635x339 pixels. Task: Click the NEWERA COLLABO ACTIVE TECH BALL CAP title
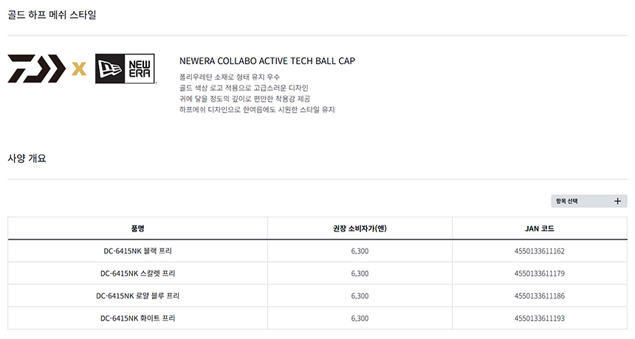[x=267, y=60]
